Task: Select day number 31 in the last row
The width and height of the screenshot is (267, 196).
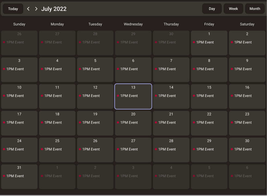Action: pyautogui.click(x=19, y=168)
